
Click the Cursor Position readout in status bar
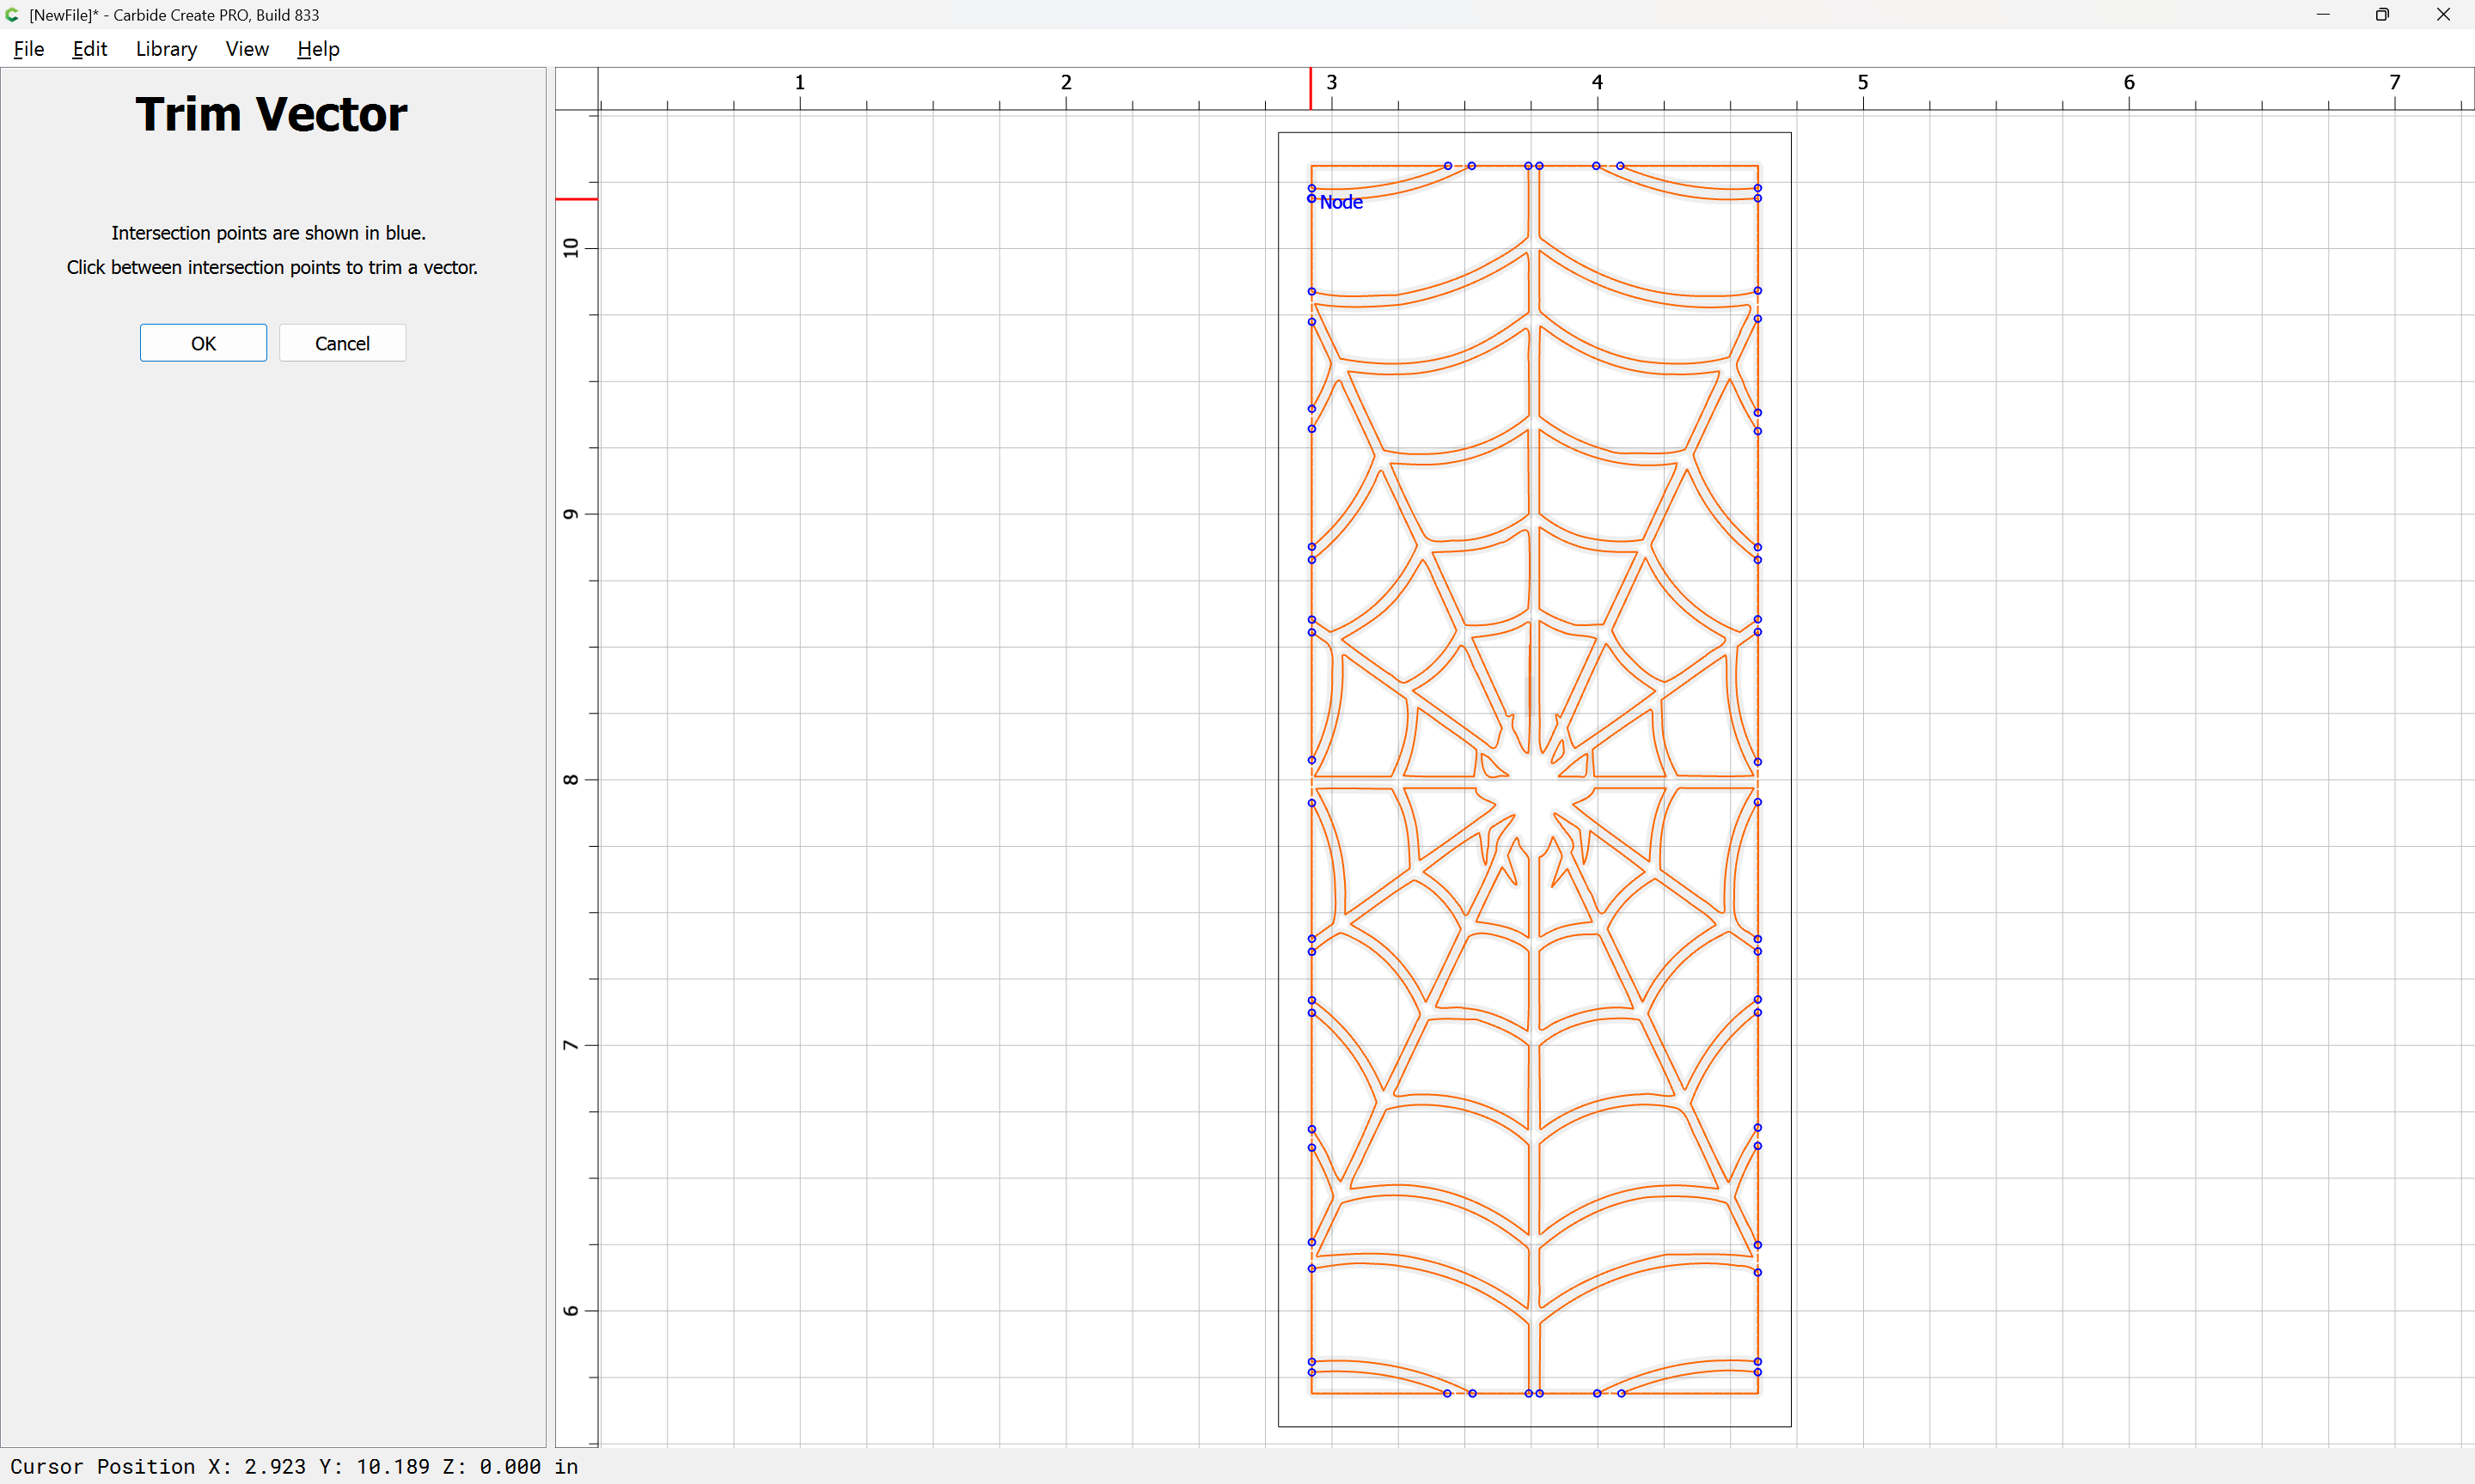[294, 1466]
